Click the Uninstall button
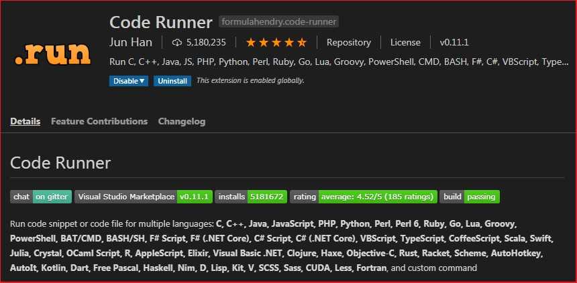The height and width of the screenshot is (283, 577). click(172, 81)
